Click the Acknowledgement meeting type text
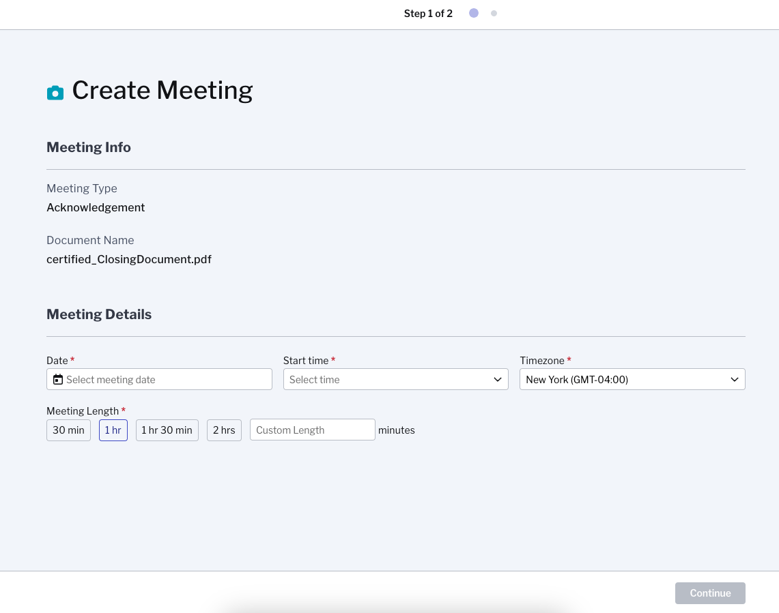Screen dimensions: 779x613 pyautogui.click(x=96, y=207)
